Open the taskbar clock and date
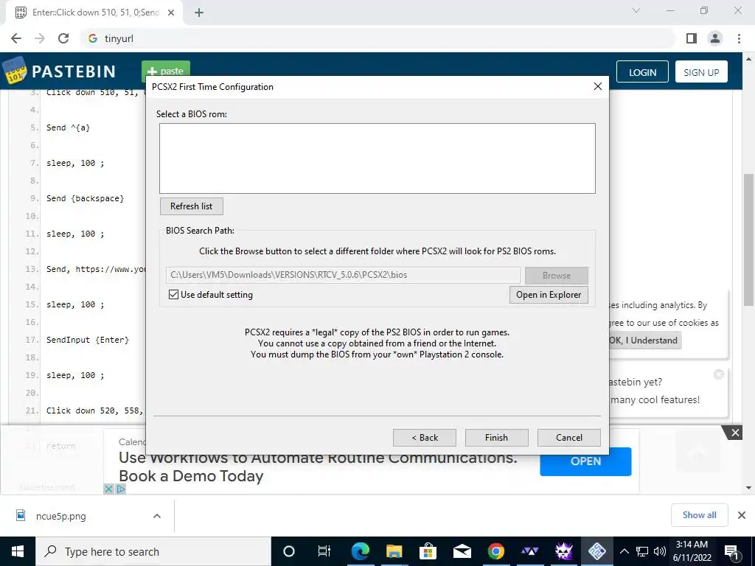Viewport: 755px width, 566px height. (x=692, y=551)
